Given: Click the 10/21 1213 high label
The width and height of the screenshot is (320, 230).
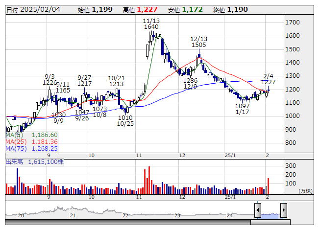Looking at the screenshot, I should click(116, 81).
